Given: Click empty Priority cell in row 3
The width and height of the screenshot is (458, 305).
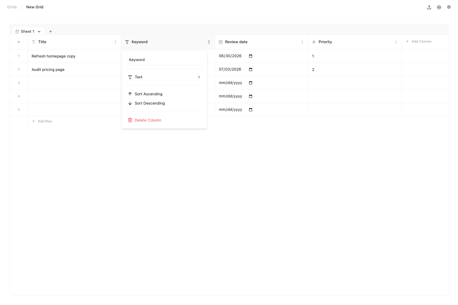Looking at the screenshot, I should [x=355, y=83].
